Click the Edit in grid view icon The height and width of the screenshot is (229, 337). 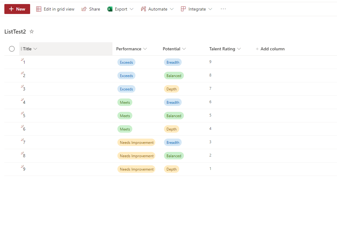[39, 9]
